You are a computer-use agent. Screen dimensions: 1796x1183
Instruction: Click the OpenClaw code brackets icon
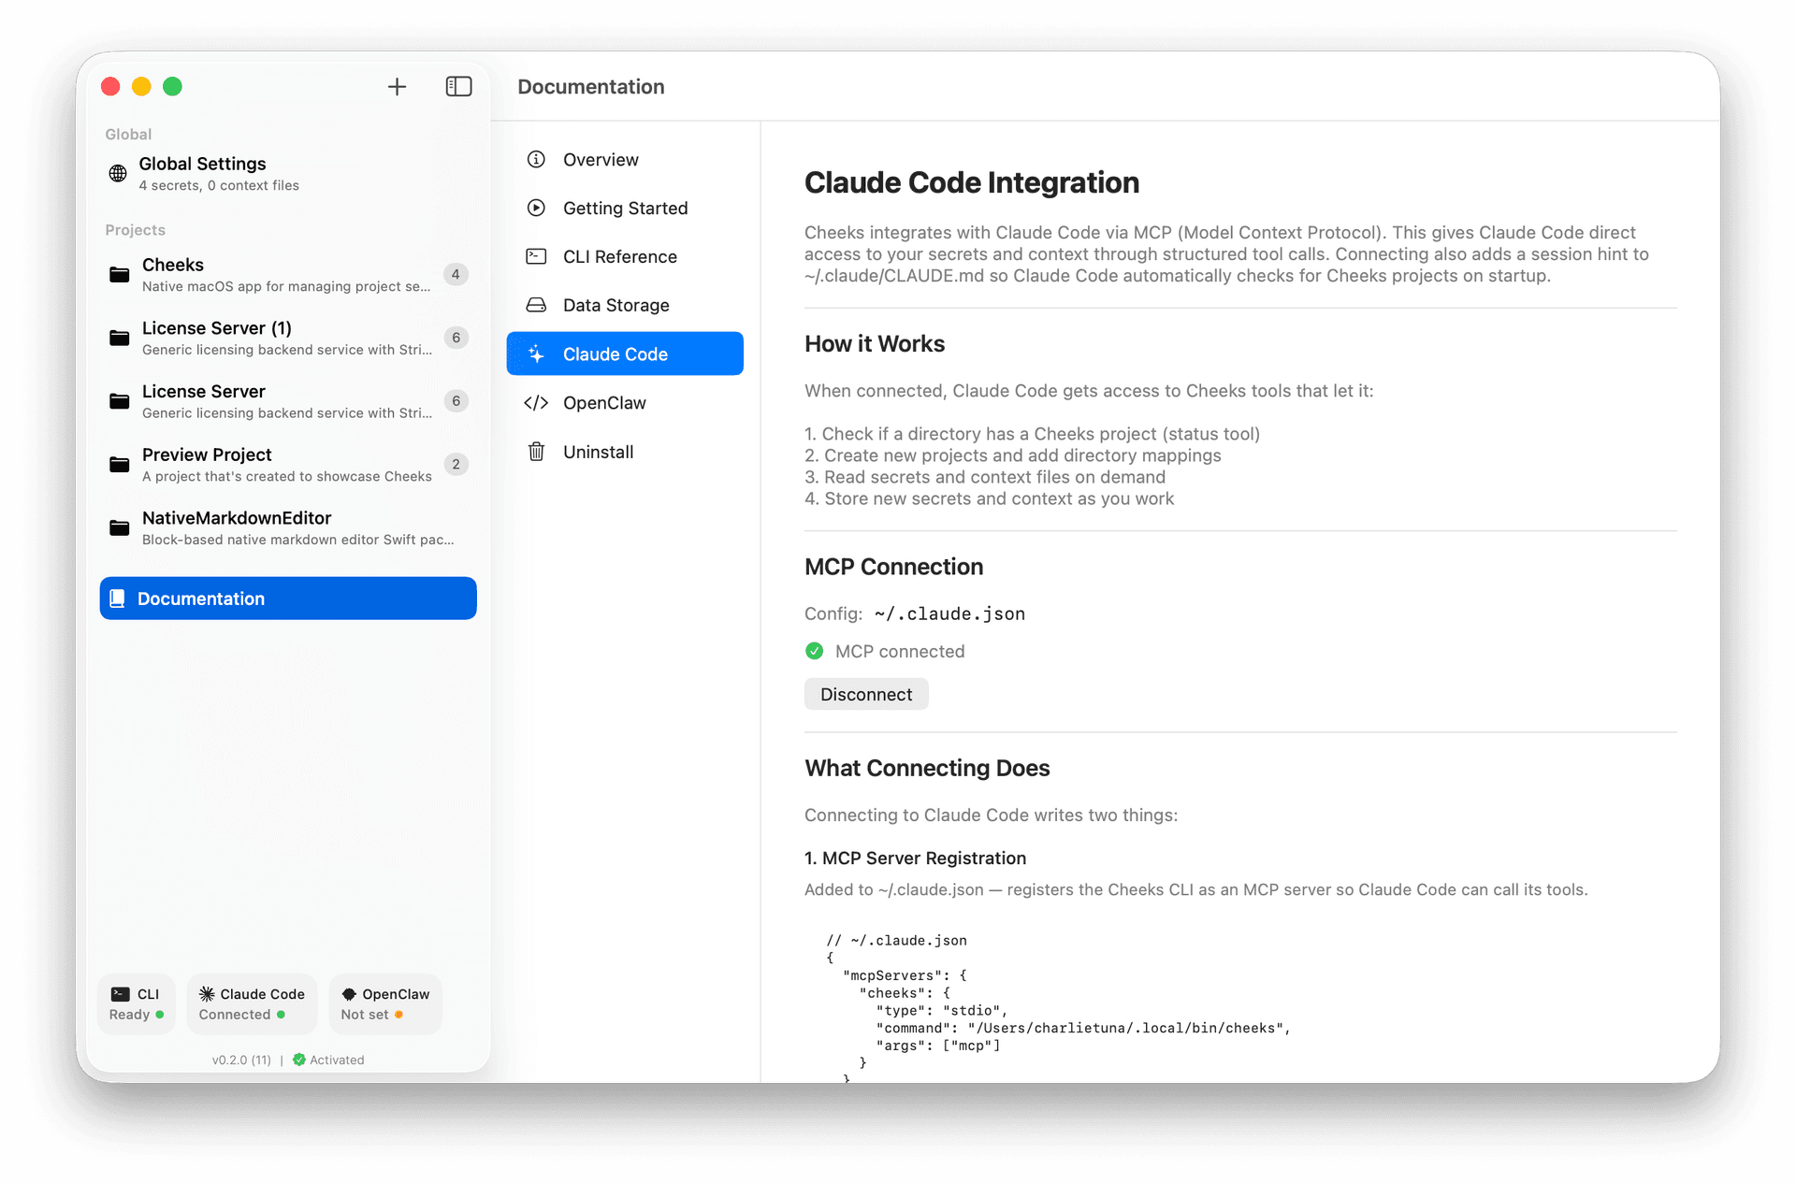pyautogui.click(x=536, y=402)
